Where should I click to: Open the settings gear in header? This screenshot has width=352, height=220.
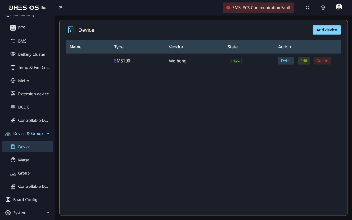tap(323, 8)
